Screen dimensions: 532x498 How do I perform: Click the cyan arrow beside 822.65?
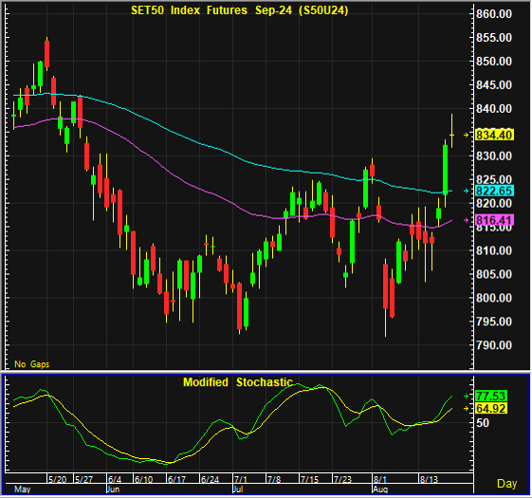(467, 191)
